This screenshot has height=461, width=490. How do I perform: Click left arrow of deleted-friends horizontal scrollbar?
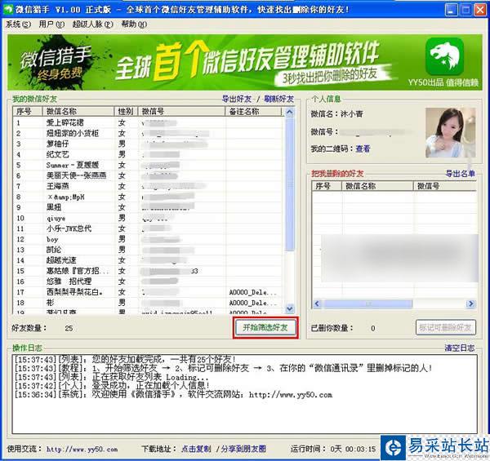point(317,304)
